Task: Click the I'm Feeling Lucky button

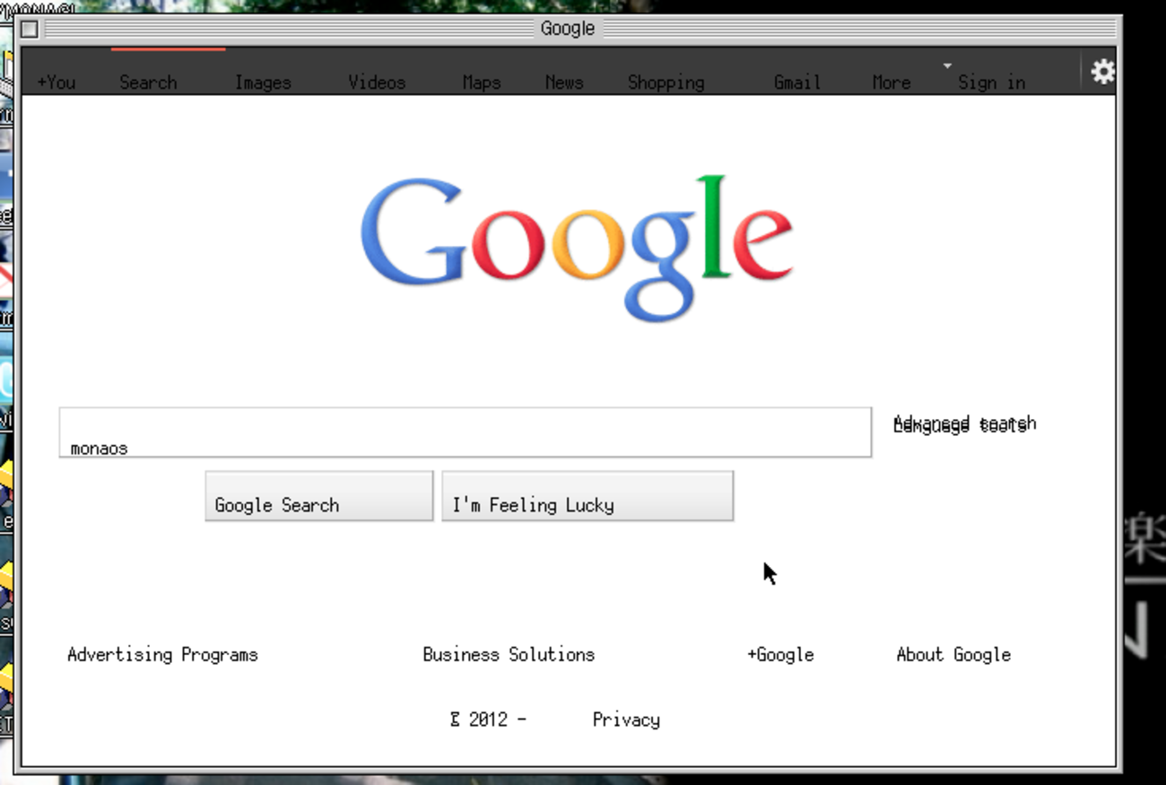Action: click(587, 496)
